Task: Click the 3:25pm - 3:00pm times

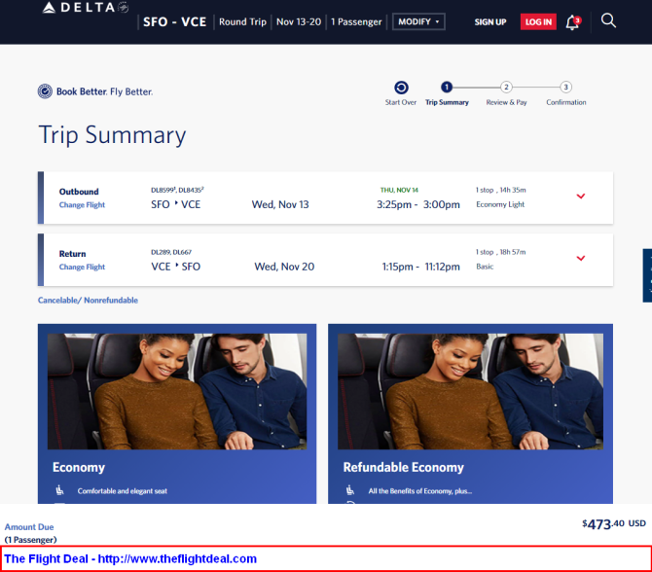Action: tap(418, 204)
